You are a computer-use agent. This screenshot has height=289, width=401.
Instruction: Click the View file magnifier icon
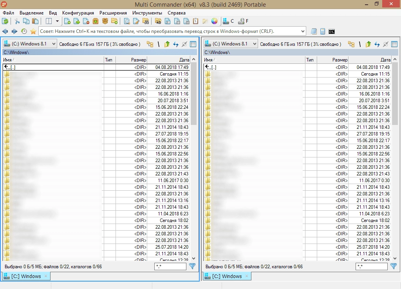point(127,21)
